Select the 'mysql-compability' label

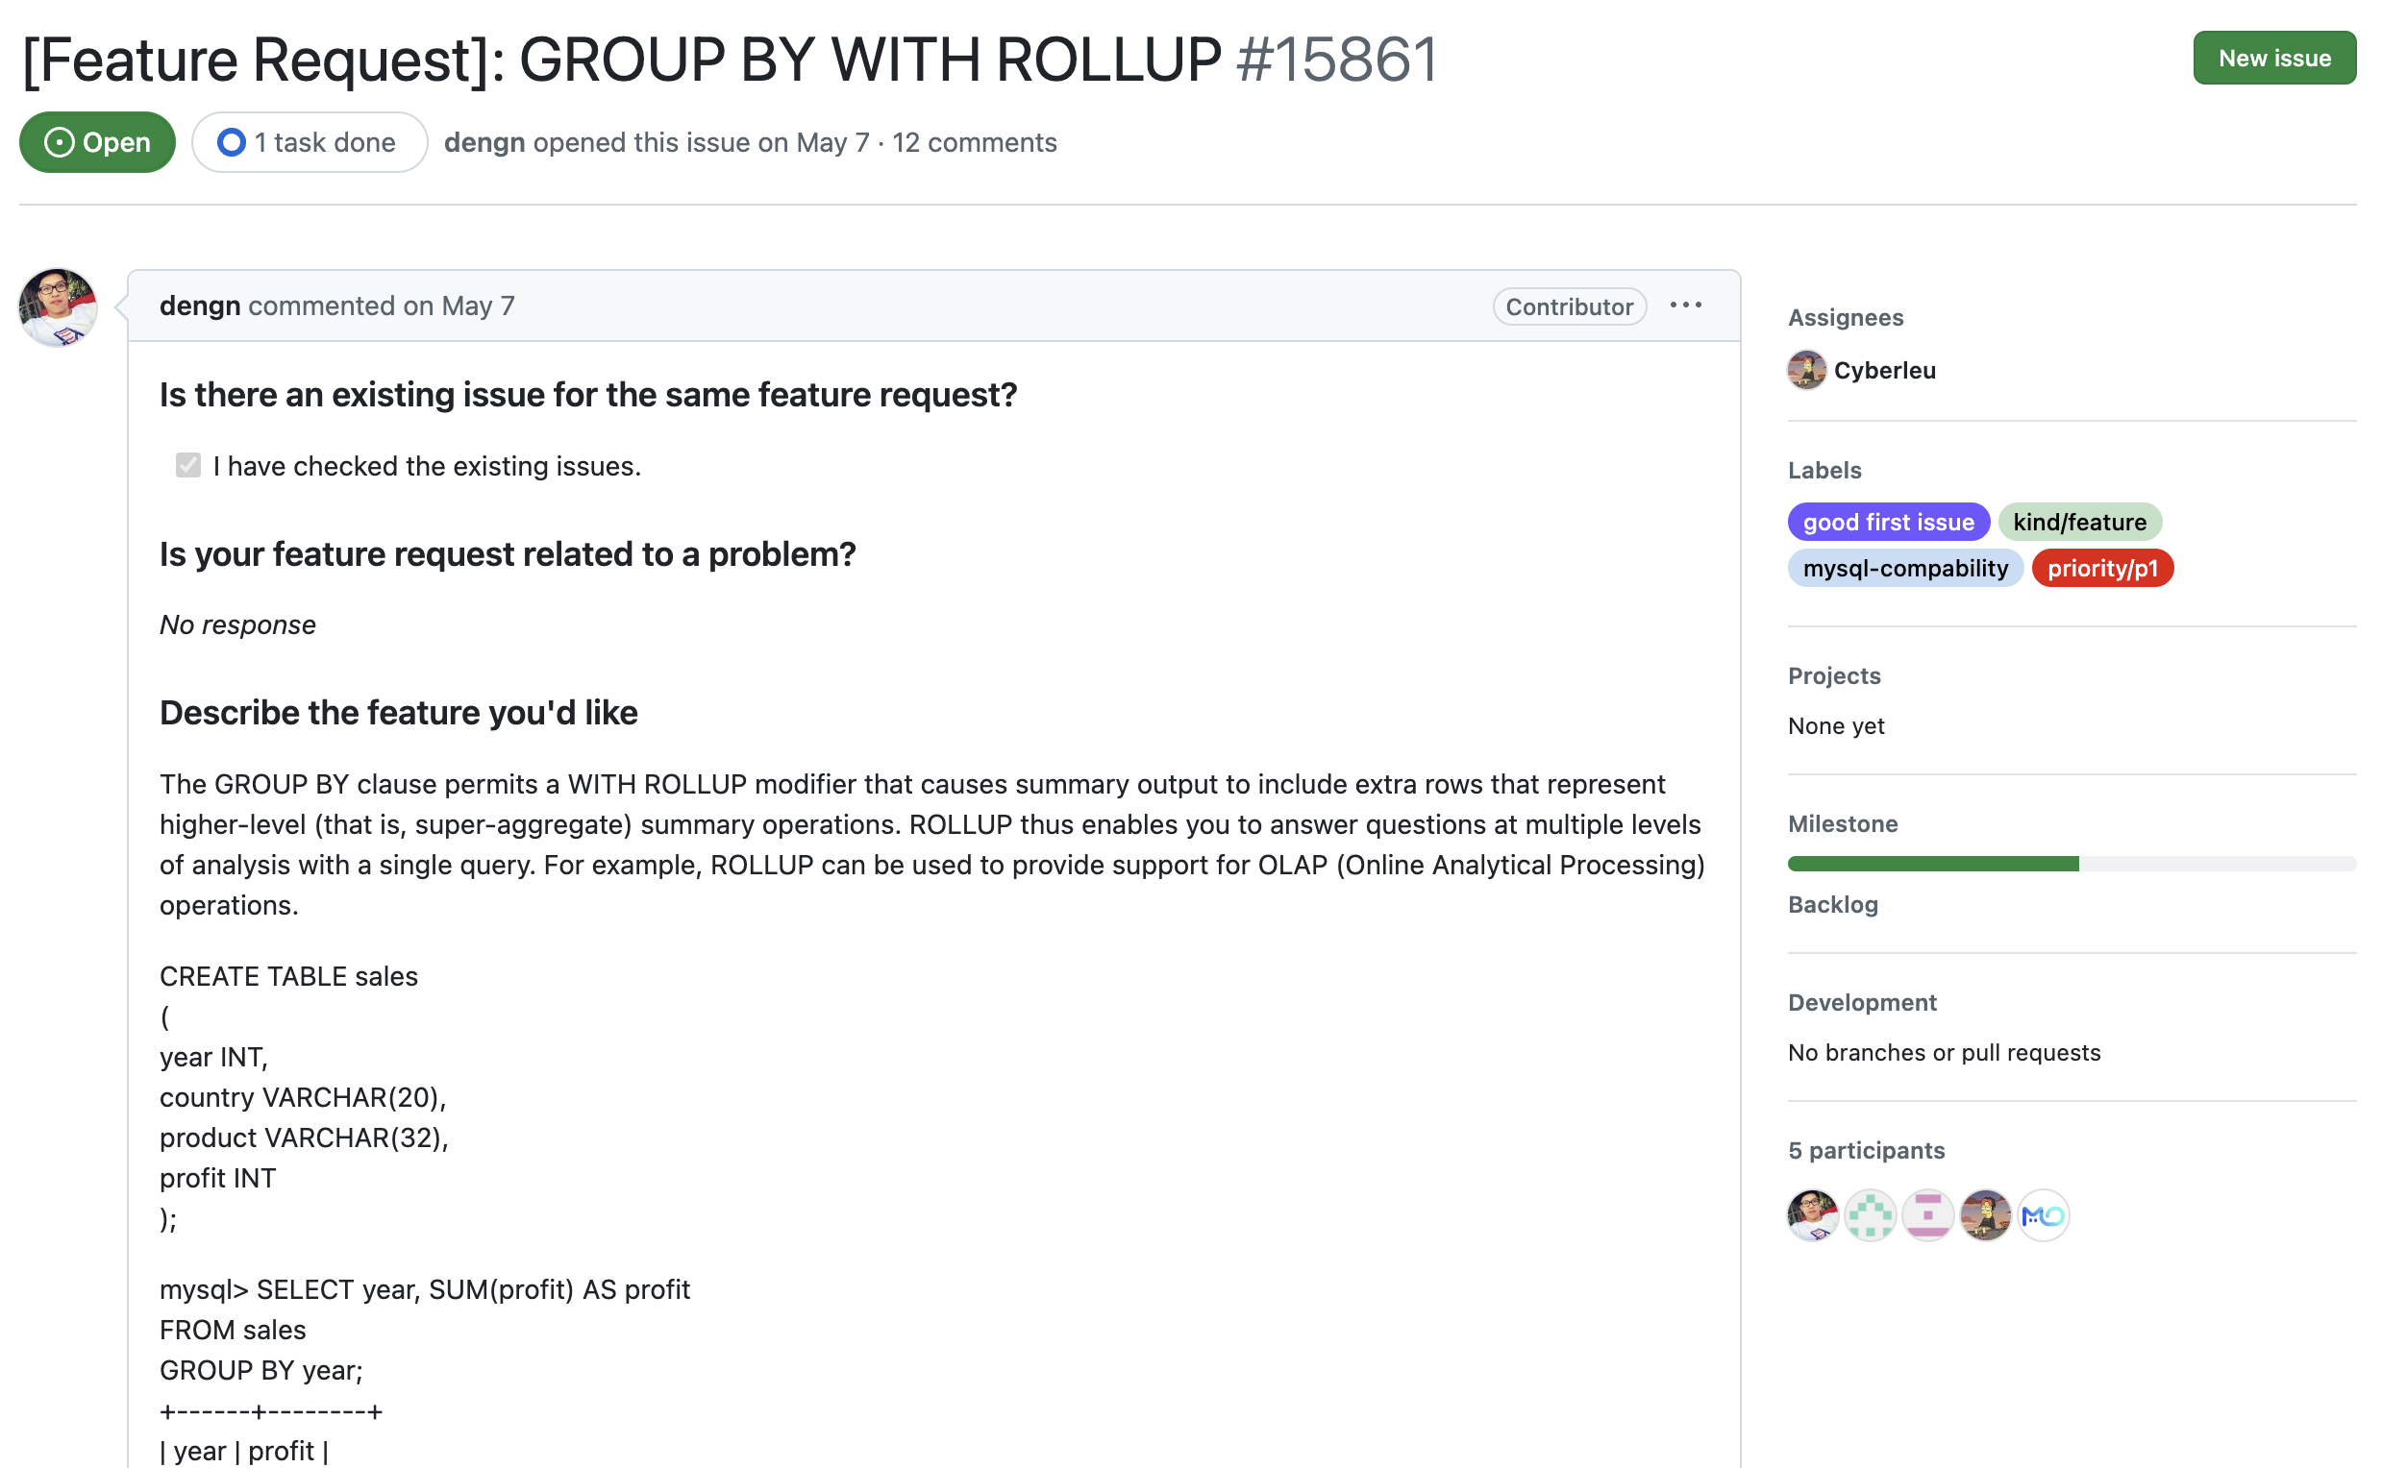pos(1905,568)
